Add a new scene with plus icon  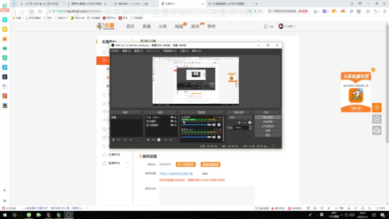click(x=113, y=140)
